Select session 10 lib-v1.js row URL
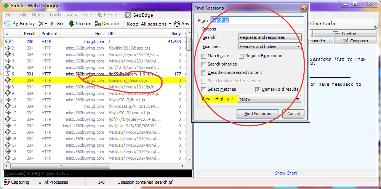This screenshot has height=189, width=381. click(126, 100)
